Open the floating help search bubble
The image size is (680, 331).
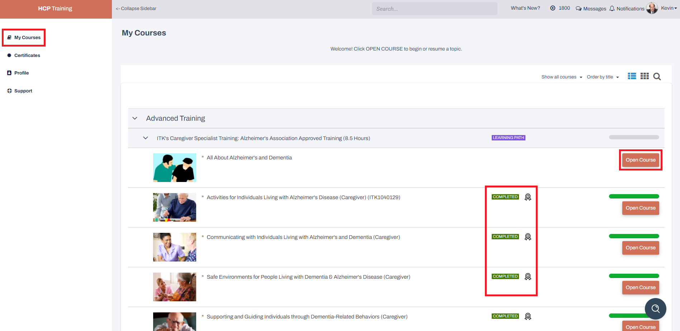[655, 308]
